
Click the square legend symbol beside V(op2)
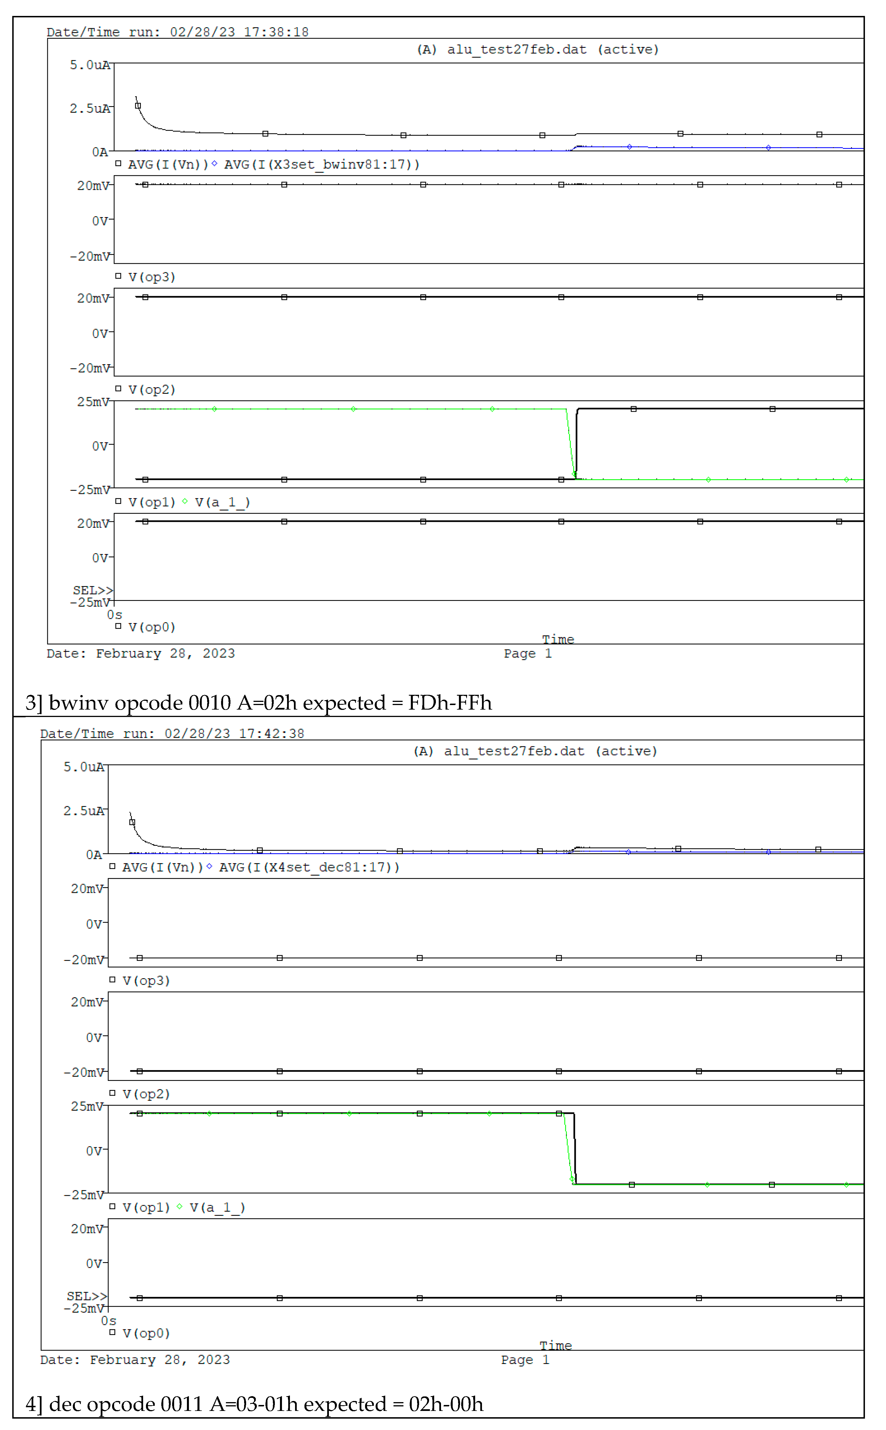click(118, 389)
